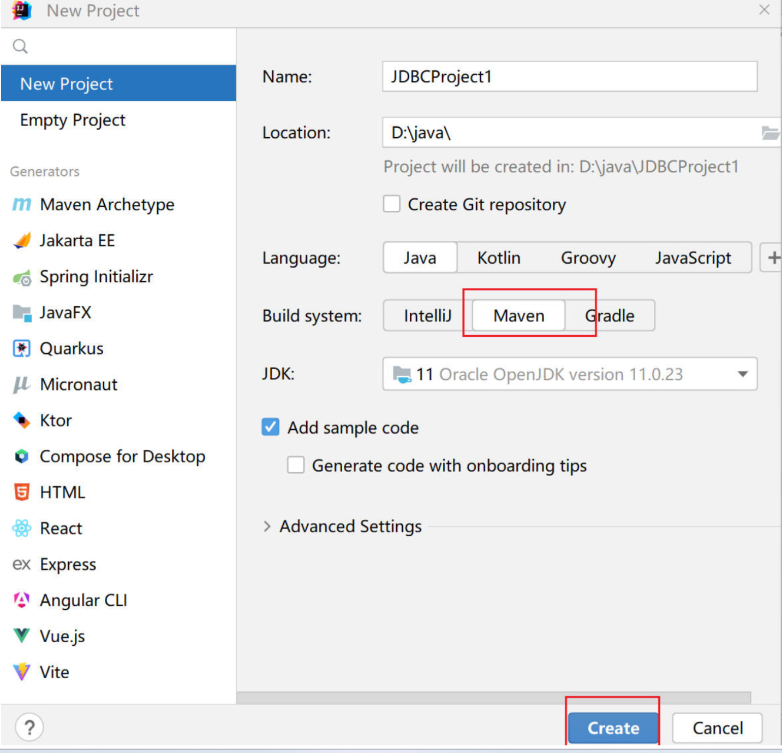Screen dimensions: 782x753
Task: Click the Ktor generator icon
Action: [x=22, y=420]
